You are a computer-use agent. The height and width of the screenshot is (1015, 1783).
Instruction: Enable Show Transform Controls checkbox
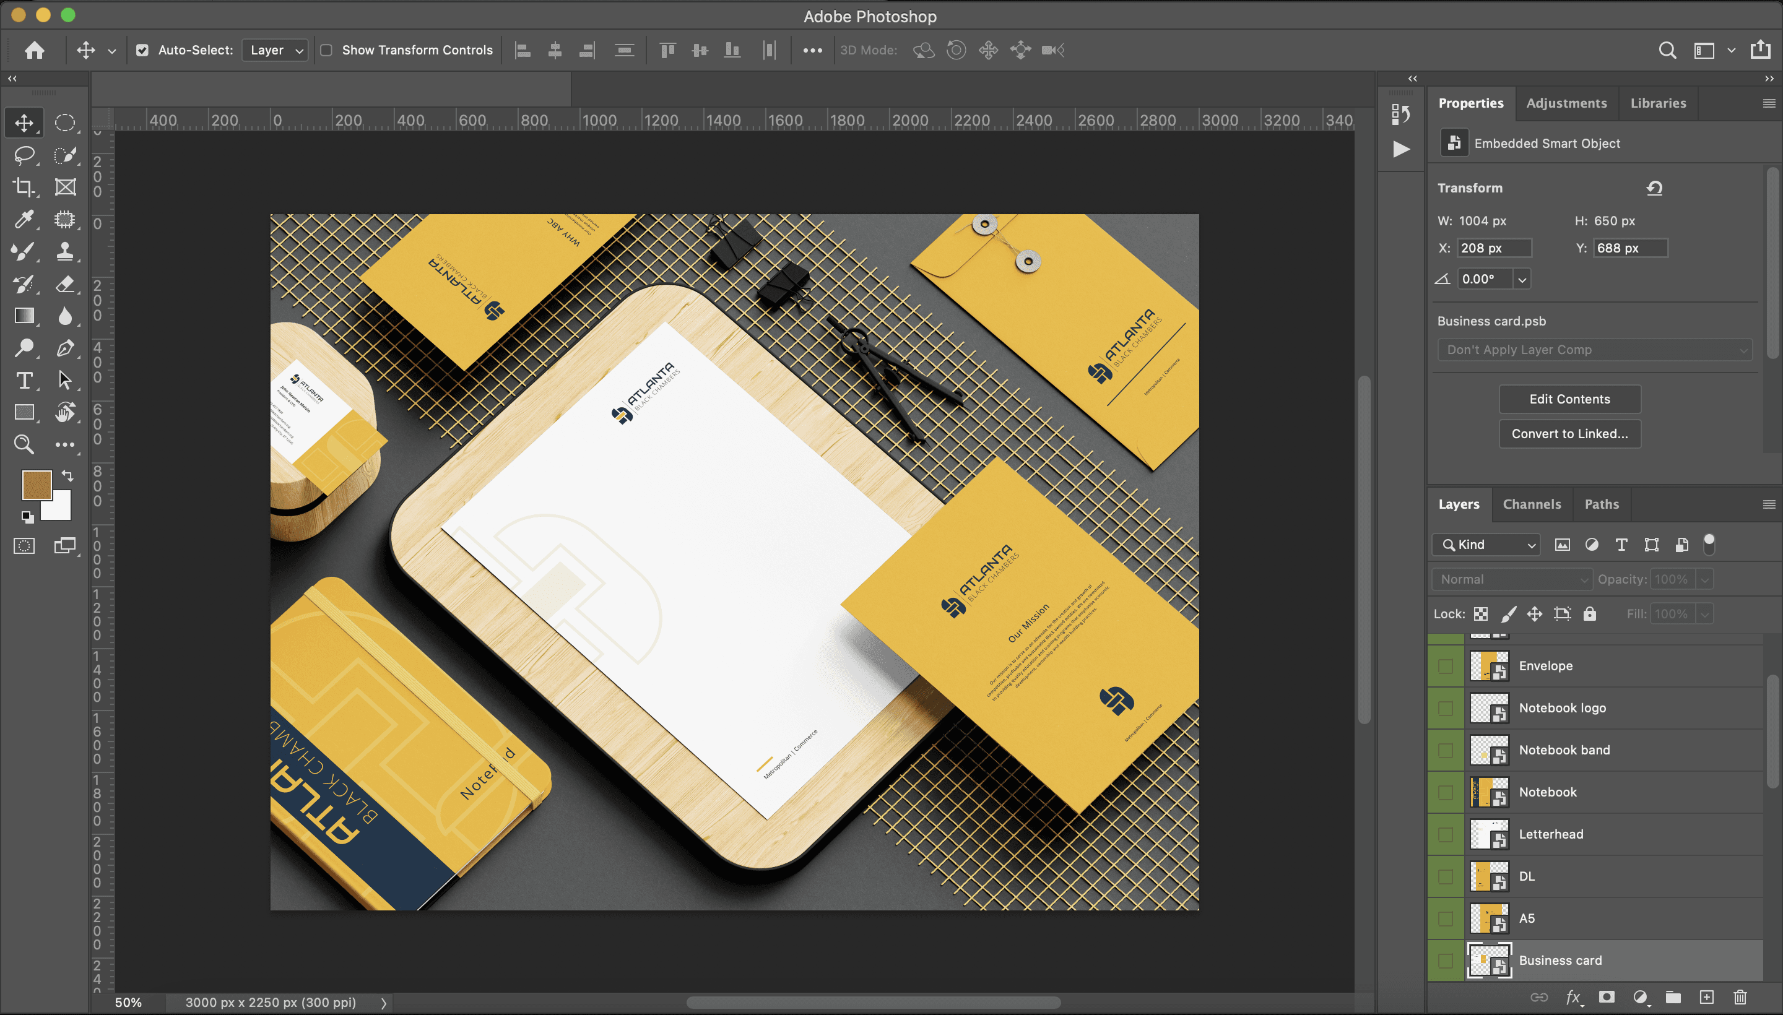(326, 50)
